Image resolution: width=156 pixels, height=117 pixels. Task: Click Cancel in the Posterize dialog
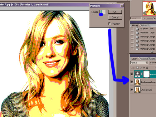115,17
